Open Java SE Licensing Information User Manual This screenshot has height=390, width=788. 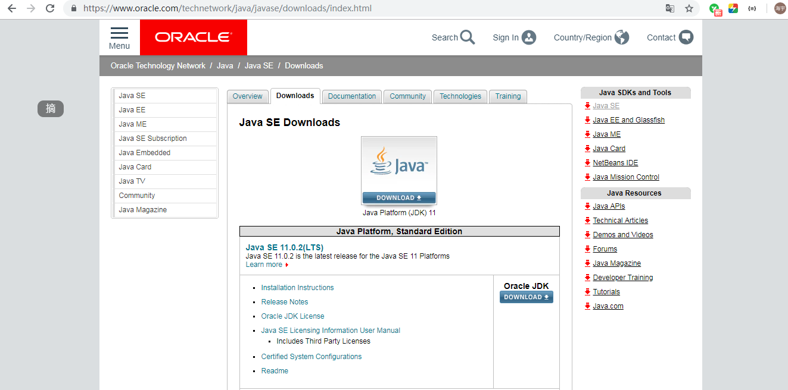(x=331, y=331)
